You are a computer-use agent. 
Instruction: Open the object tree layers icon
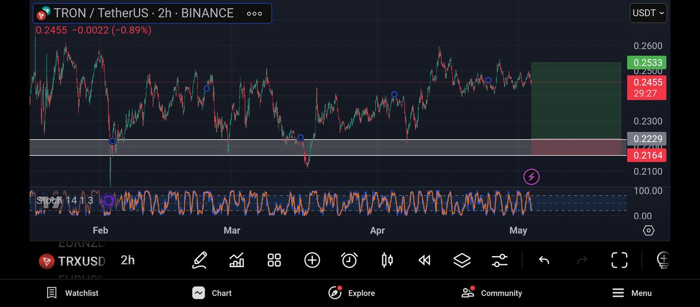tap(462, 260)
